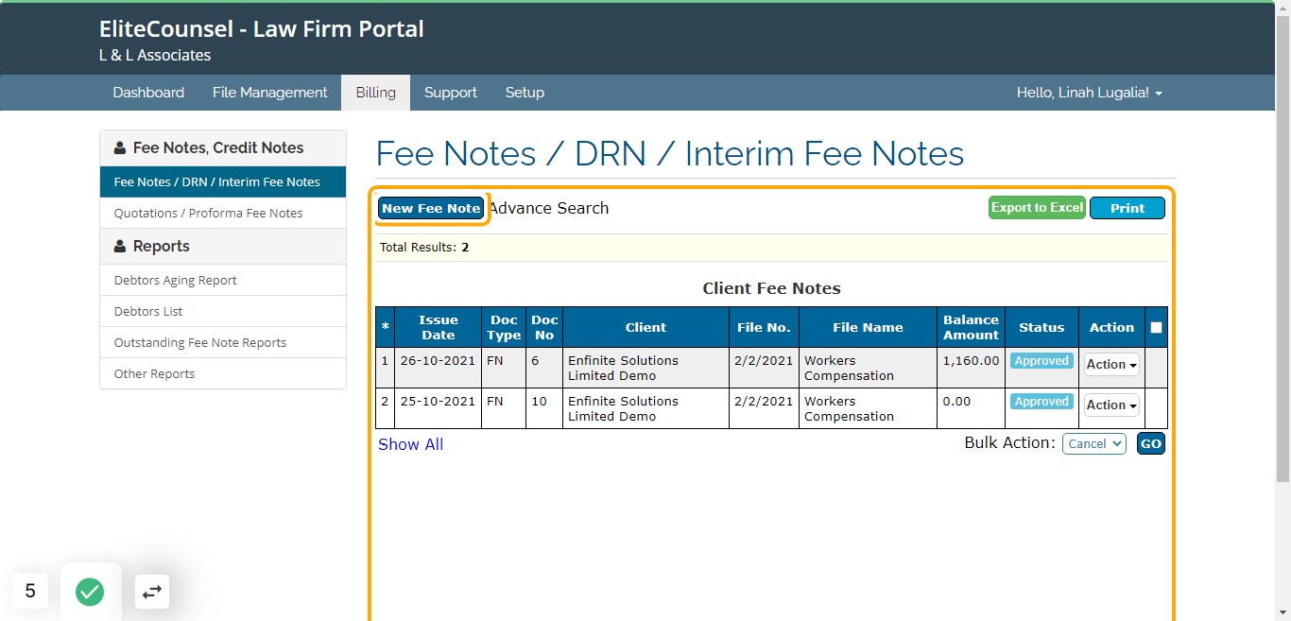Open the Setup tab
The width and height of the screenshot is (1291, 621).
point(525,93)
